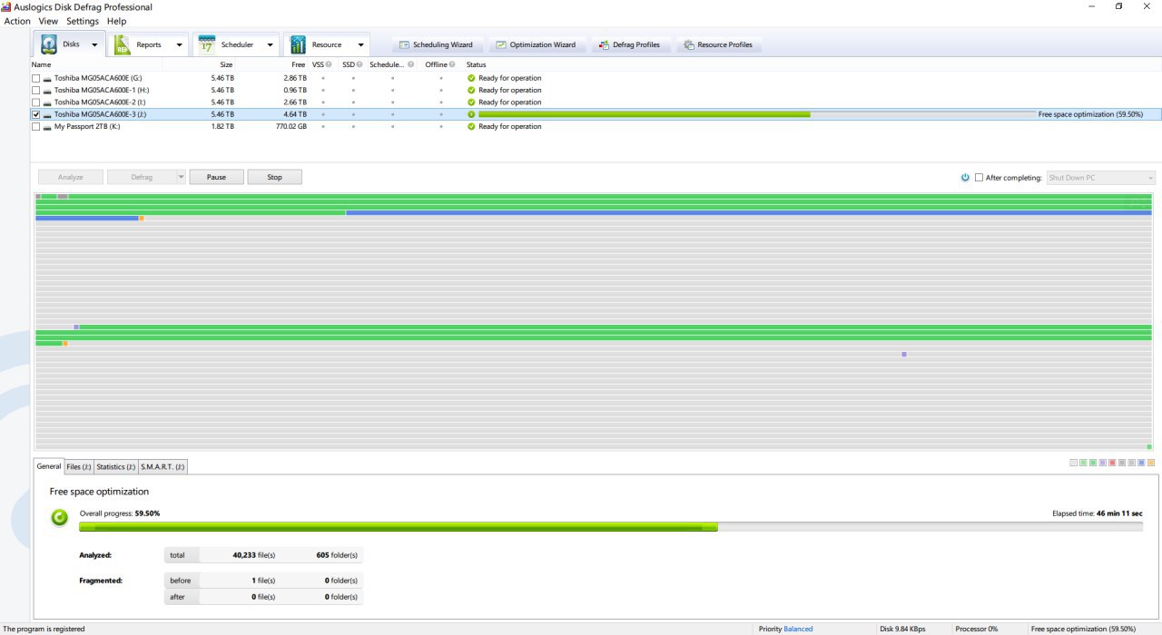The height and width of the screenshot is (635, 1162).
Task: Click the red legend color square
Action: 1112,463
